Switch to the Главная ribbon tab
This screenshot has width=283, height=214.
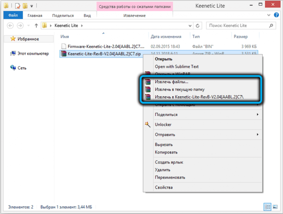coord(35,16)
